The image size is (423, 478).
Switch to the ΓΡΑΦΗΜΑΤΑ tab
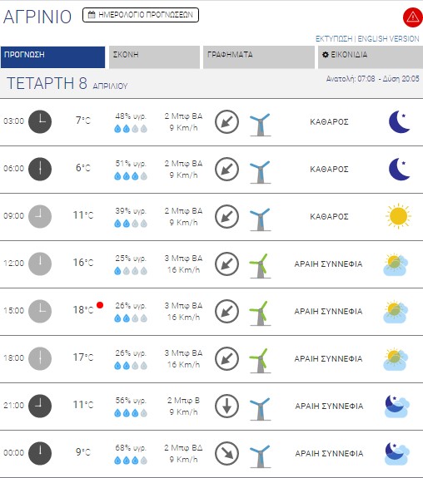tap(259, 57)
